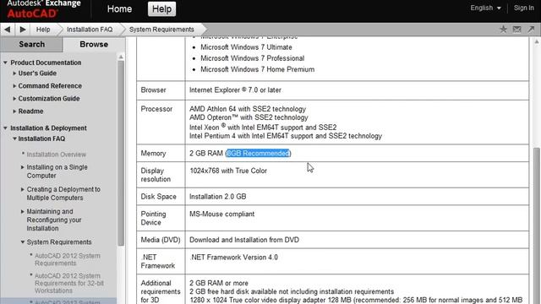Click 'Download and Installation from DVD' cell
The width and height of the screenshot is (541, 304).
(x=244, y=240)
